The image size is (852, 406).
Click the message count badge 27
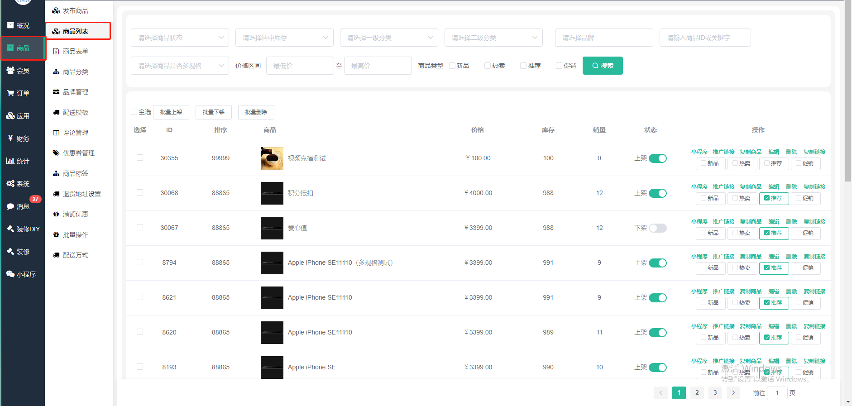point(35,199)
